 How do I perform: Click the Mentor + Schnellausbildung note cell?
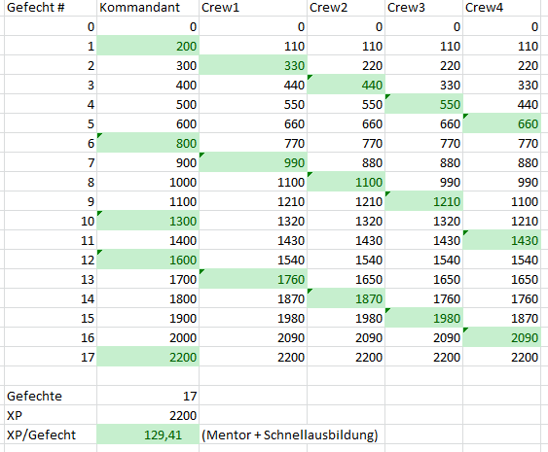pos(290,435)
